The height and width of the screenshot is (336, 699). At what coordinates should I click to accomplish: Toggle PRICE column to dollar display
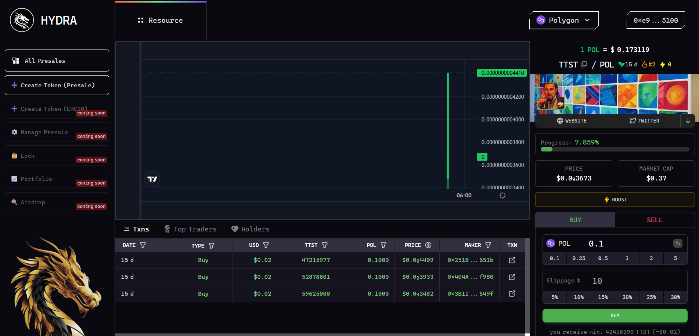coord(428,245)
